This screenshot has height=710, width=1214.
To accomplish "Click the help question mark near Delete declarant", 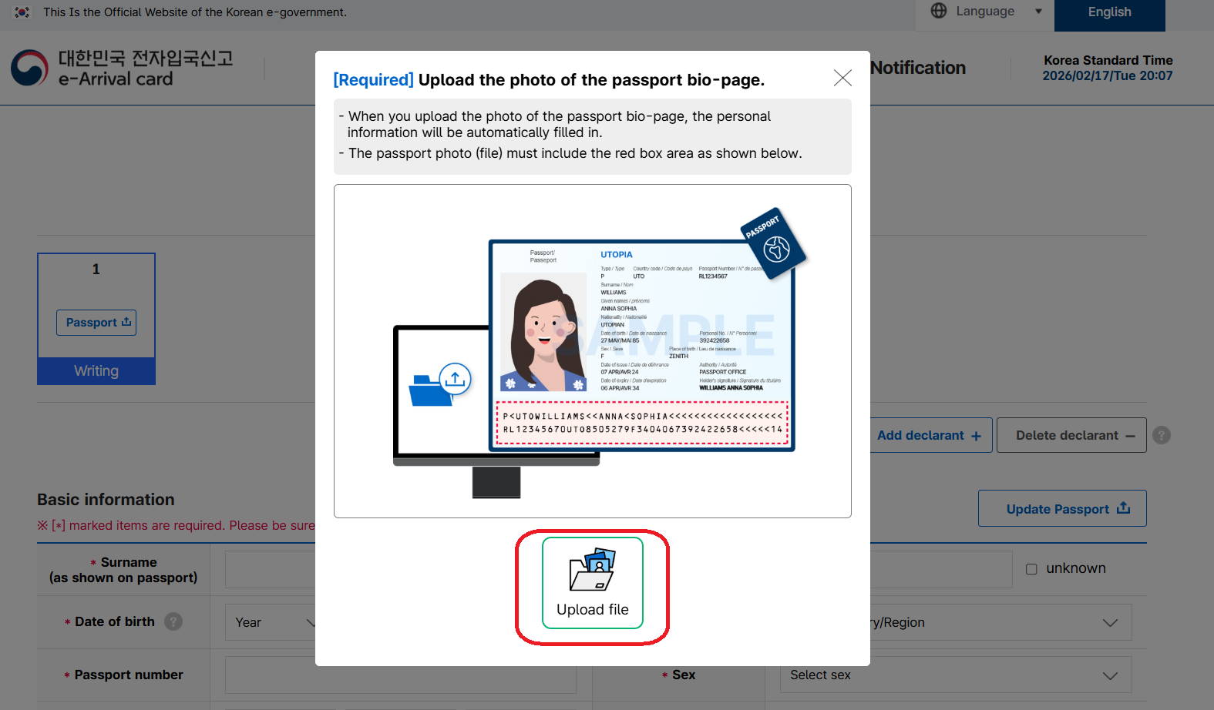I will [1162, 435].
